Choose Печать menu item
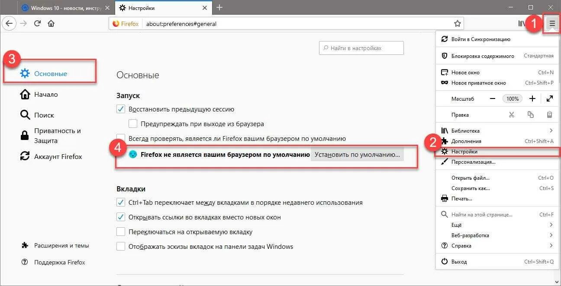The image size is (561, 286). coord(497,199)
